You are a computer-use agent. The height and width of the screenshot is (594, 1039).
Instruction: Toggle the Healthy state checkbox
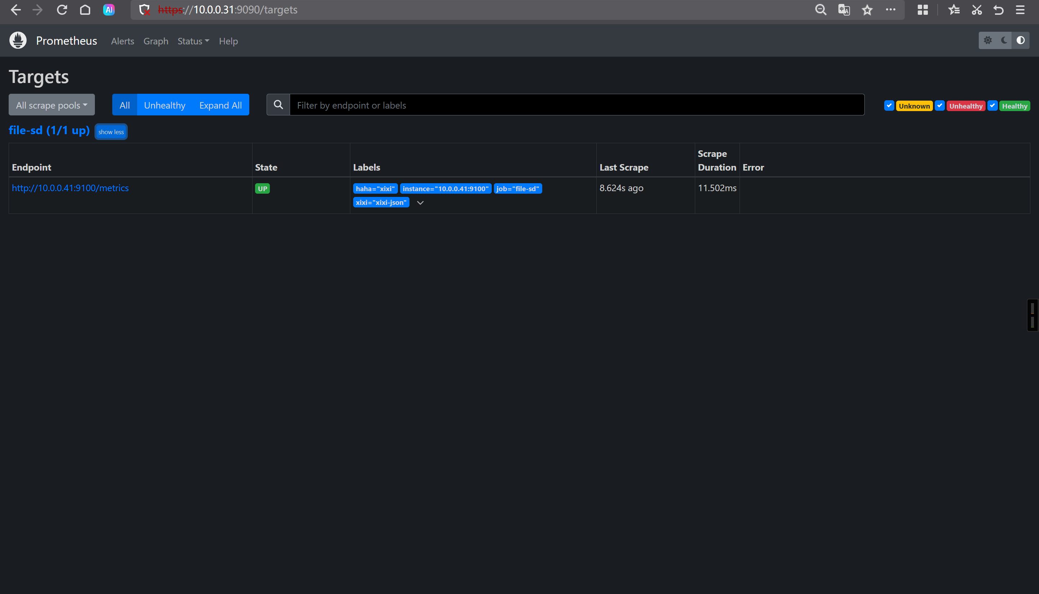tap(992, 106)
